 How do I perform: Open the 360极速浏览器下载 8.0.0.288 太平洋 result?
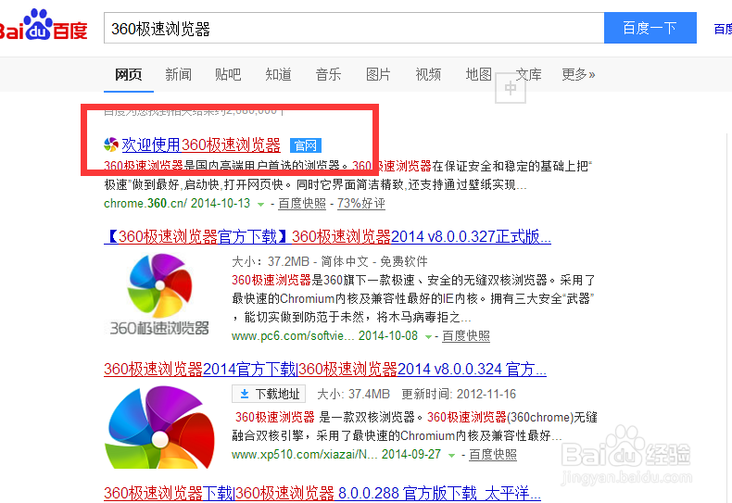click(322, 493)
